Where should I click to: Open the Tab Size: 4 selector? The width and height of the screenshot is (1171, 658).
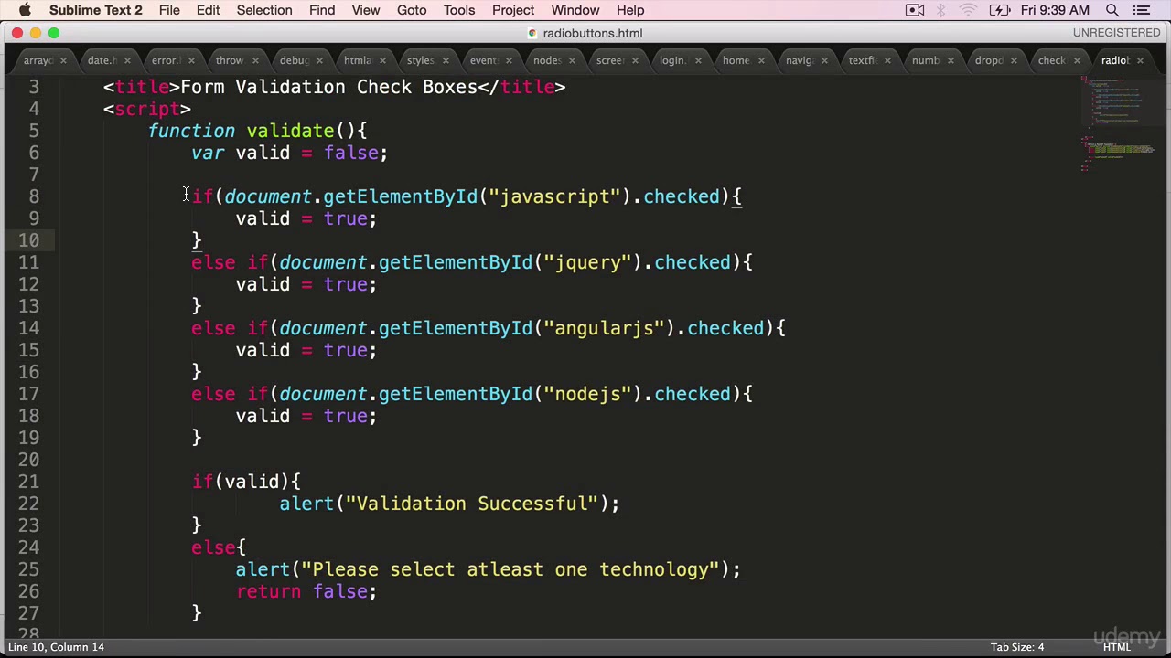pyautogui.click(x=1017, y=647)
